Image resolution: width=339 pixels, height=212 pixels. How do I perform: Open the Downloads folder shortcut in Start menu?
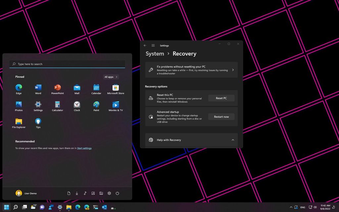77,193
